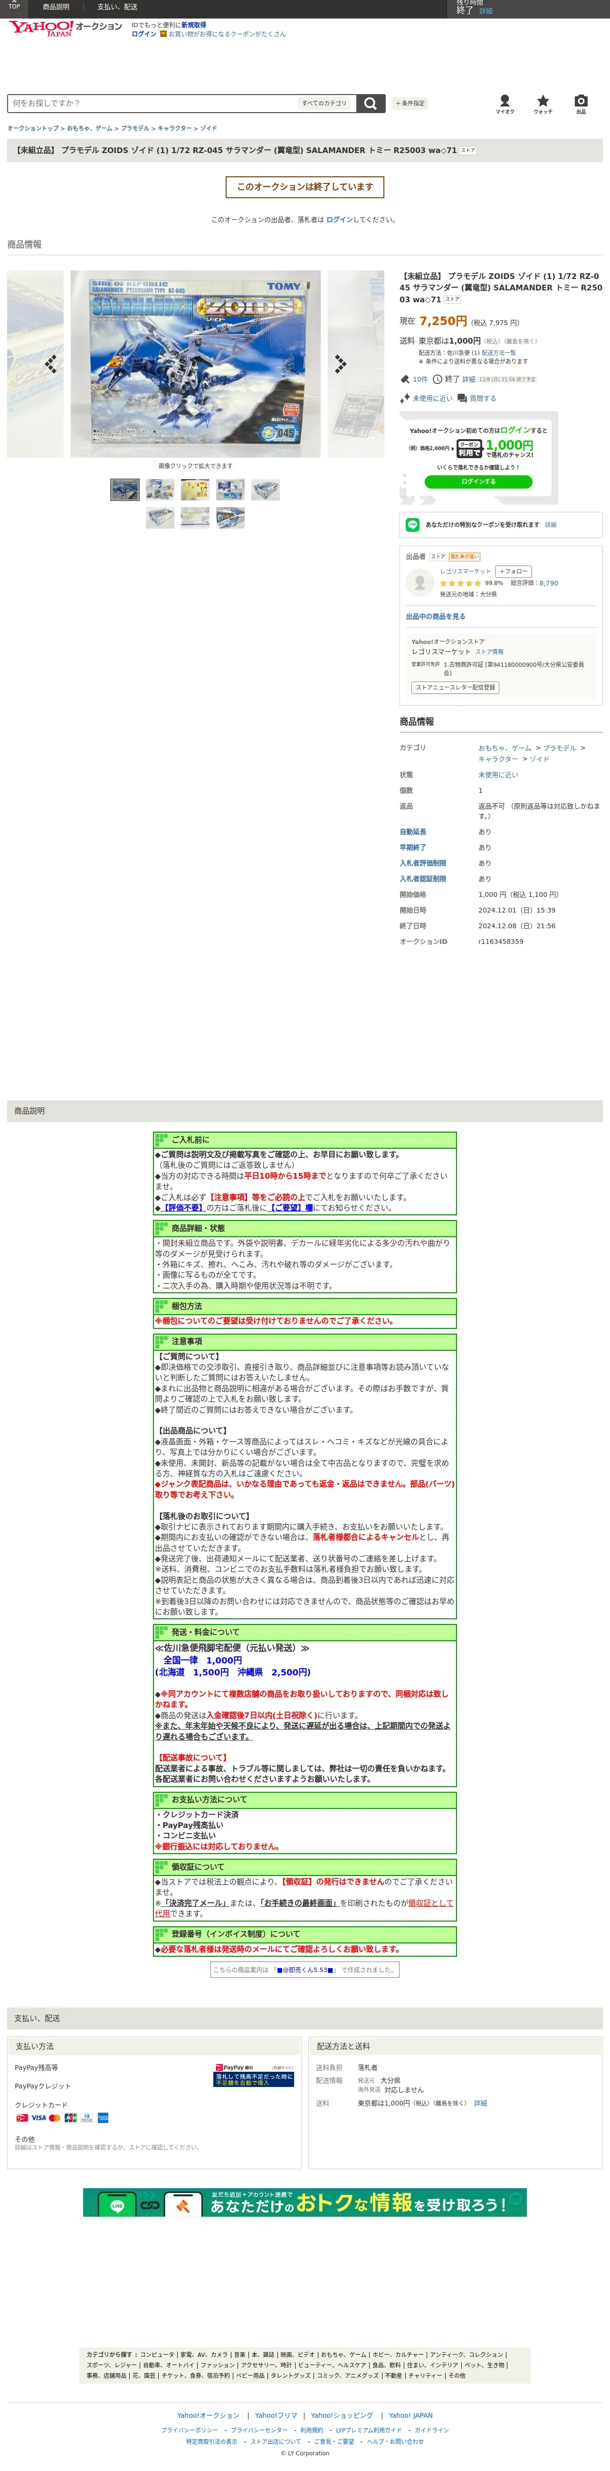Open 入札者評価制限 help link
610x2471 pixels.
pyautogui.click(x=423, y=863)
